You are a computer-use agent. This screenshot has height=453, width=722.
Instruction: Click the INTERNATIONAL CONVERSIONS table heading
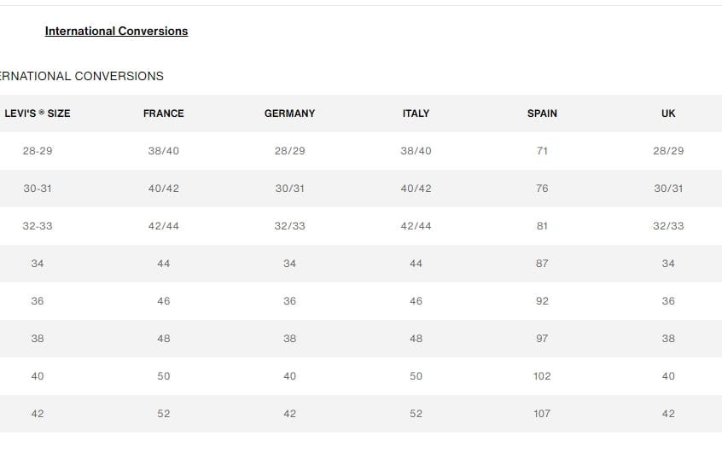81,76
